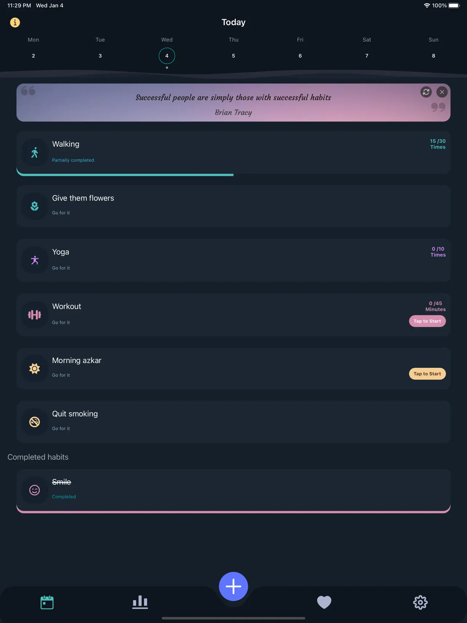Viewport: 467px width, 623px height.
Task: Tap the Quit smoking no-smoking icon
Action: click(34, 422)
